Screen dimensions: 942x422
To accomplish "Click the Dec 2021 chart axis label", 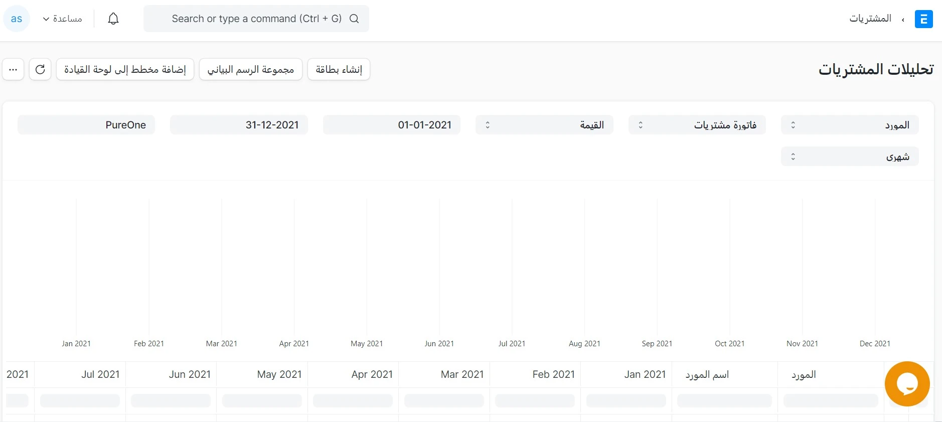I will click(x=875, y=344).
